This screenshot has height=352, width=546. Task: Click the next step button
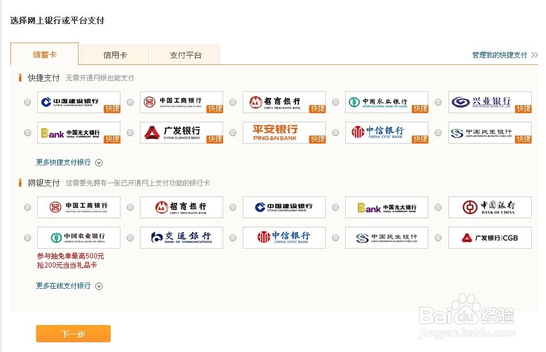[73, 334]
